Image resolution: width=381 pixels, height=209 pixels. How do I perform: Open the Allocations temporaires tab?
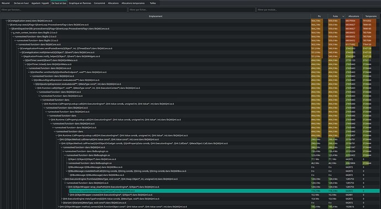[x=133, y=3]
